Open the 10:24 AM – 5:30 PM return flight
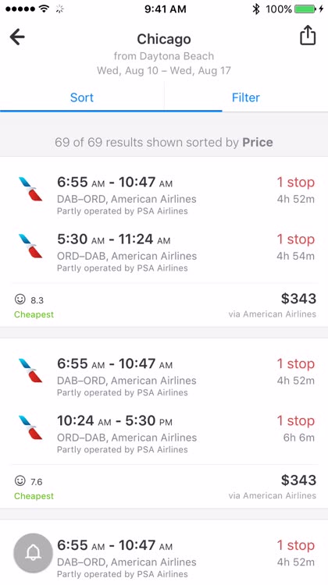This screenshot has width=328, height=585. 164,434
